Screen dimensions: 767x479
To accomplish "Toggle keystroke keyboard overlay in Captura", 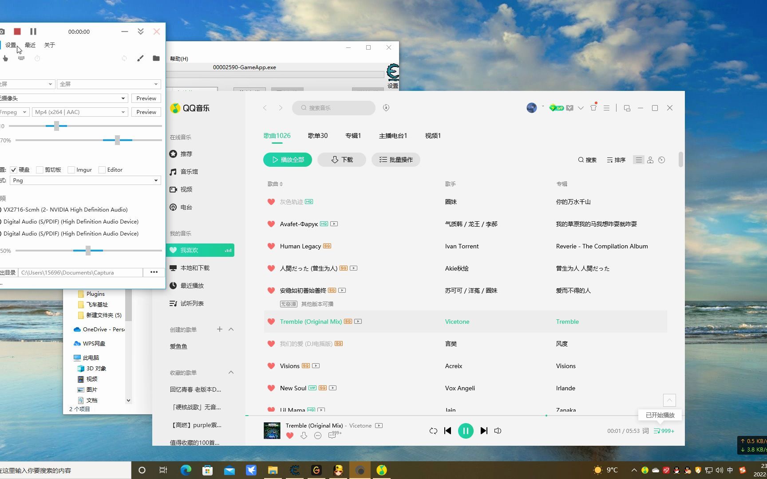I will pyautogui.click(x=21, y=58).
